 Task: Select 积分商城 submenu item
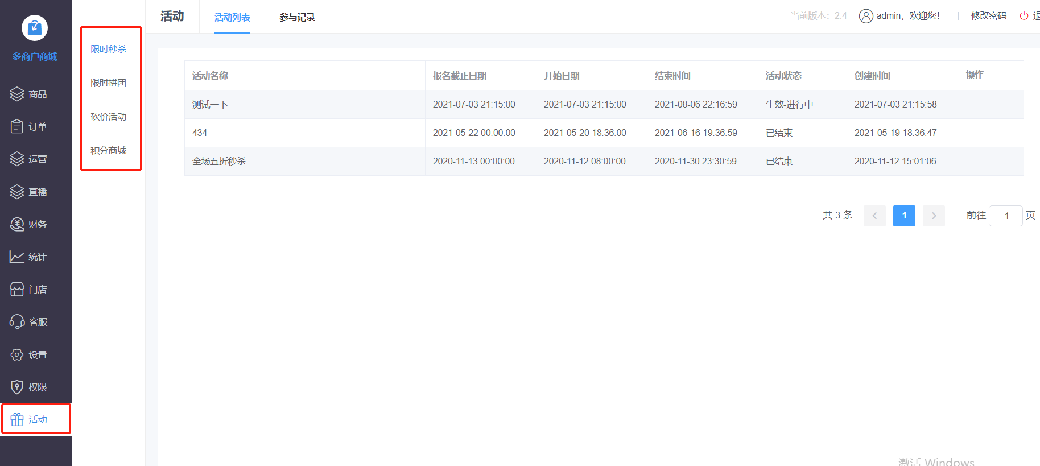click(109, 150)
